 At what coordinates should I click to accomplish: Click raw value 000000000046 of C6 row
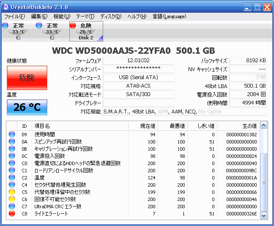coord(241,199)
